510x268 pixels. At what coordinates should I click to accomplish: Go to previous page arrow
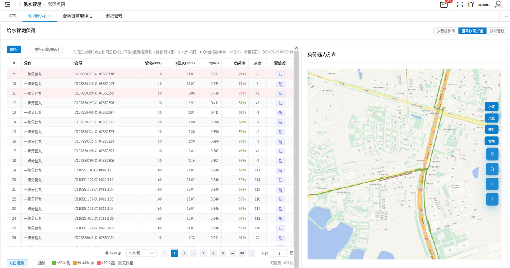coord(165,253)
